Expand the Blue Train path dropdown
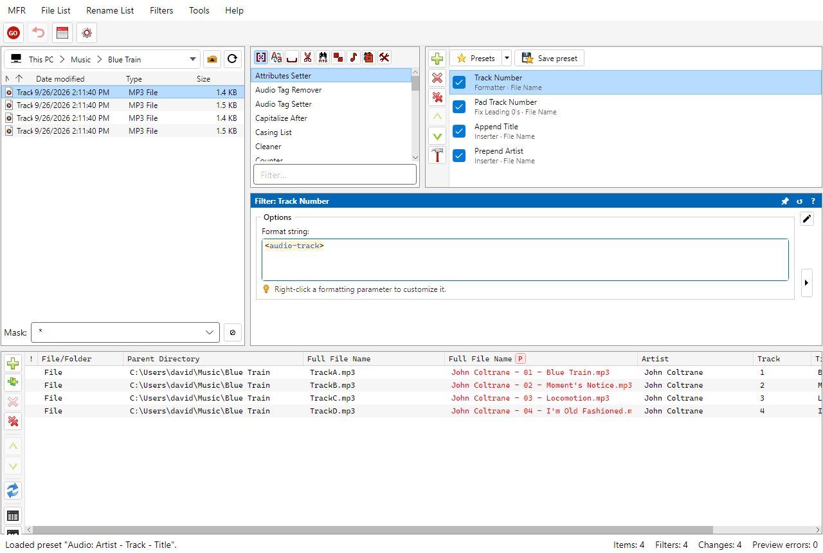Screen dimensions: 823x553 [x=193, y=59]
